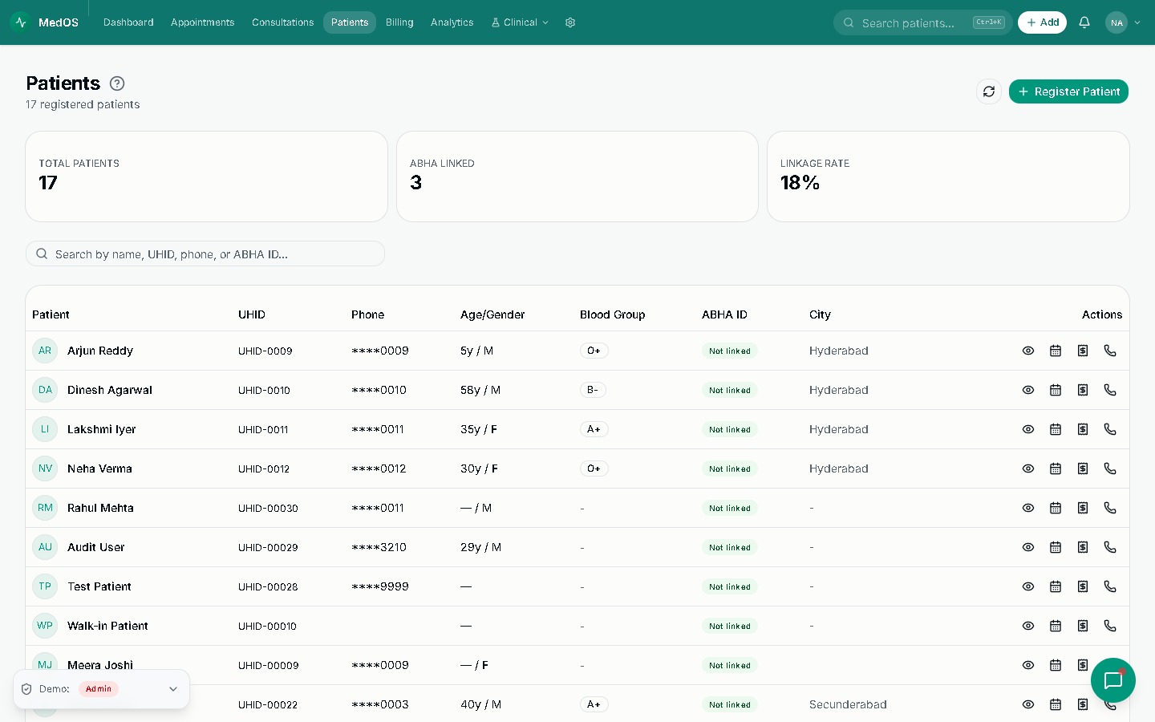Open NA user account dropdown
Image resolution: width=1155 pixels, height=722 pixels.
pos(1123,22)
